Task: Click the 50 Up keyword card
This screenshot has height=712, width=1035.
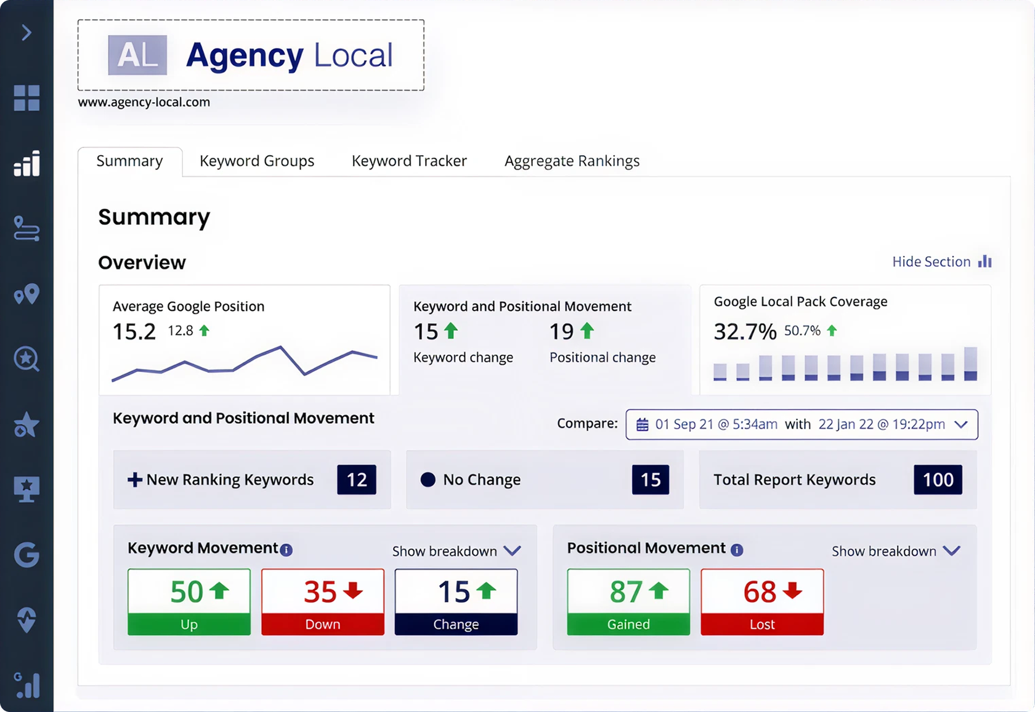Action: pos(189,602)
